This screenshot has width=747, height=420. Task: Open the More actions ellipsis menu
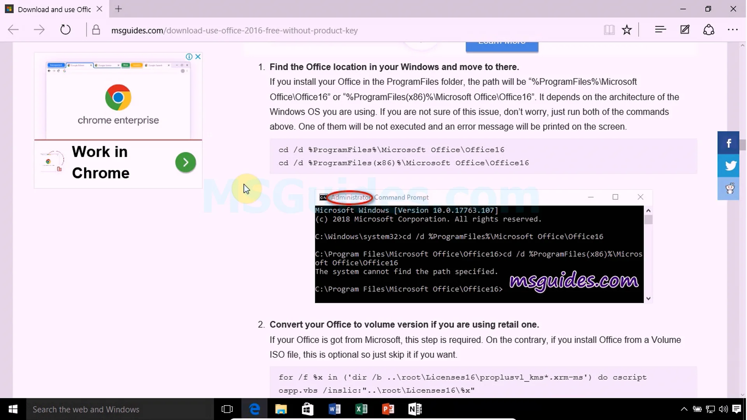pyautogui.click(x=733, y=30)
